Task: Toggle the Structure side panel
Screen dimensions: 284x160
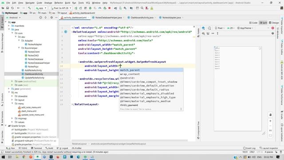Action: click(2, 100)
